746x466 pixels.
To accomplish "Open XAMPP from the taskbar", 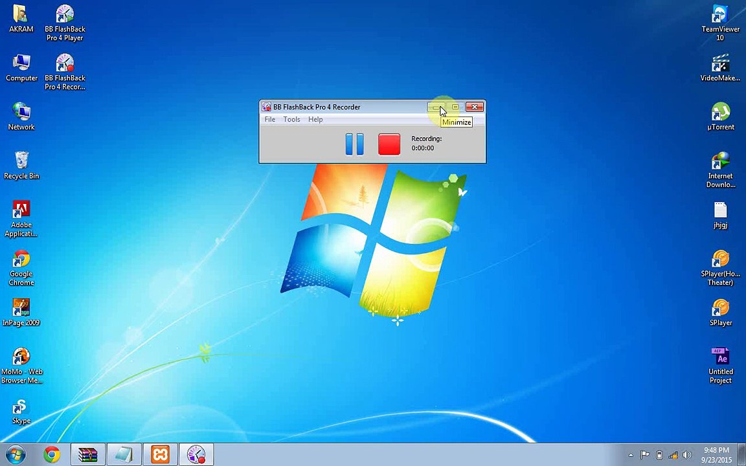I will point(161,454).
